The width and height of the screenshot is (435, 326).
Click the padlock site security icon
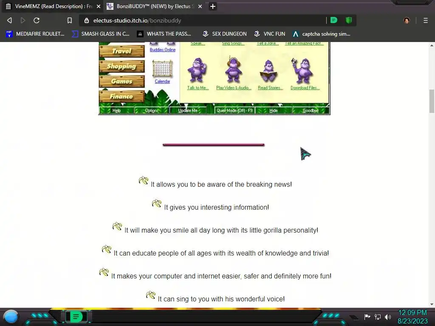click(x=87, y=20)
